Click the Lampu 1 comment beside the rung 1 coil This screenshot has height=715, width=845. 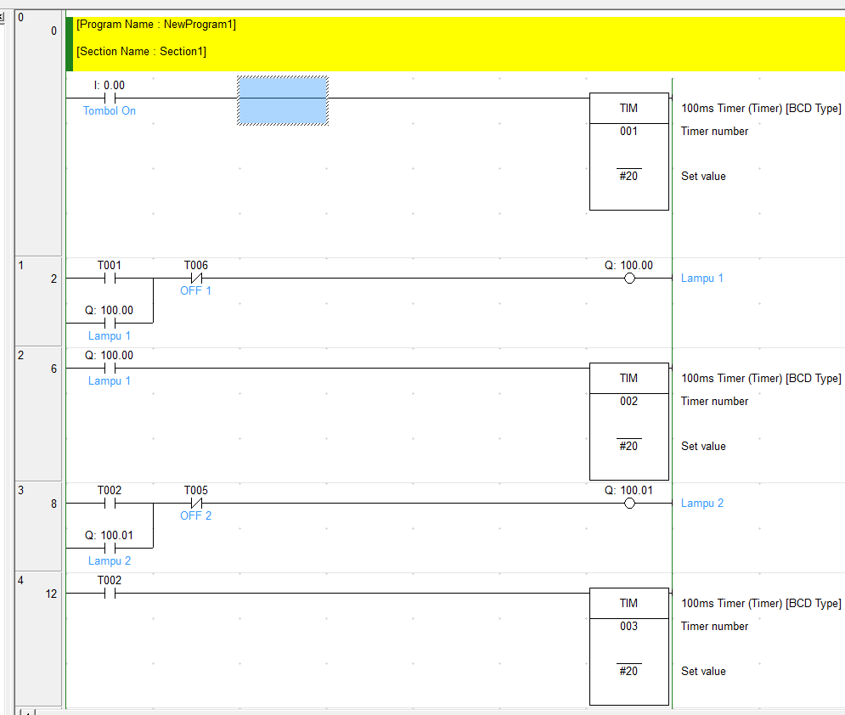(x=701, y=278)
